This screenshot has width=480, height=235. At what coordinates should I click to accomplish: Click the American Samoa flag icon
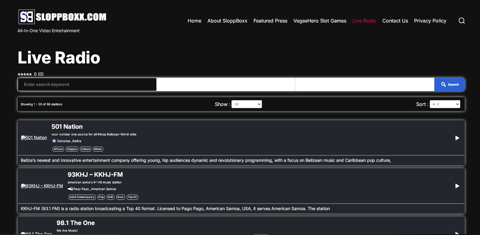tap(70, 189)
